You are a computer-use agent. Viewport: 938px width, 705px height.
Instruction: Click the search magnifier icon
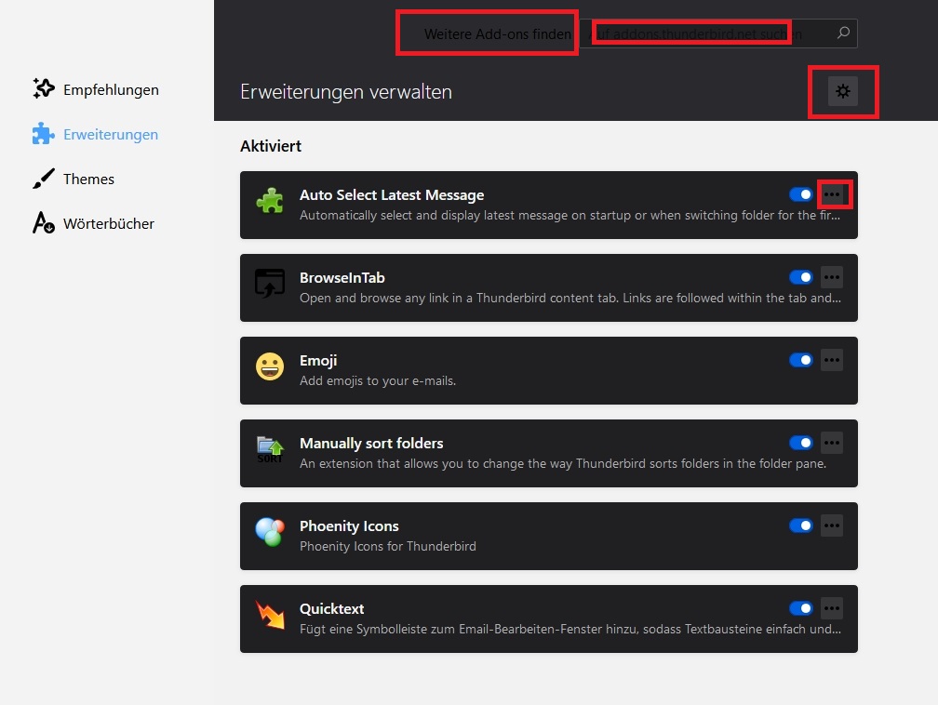pyautogui.click(x=843, y=33)
